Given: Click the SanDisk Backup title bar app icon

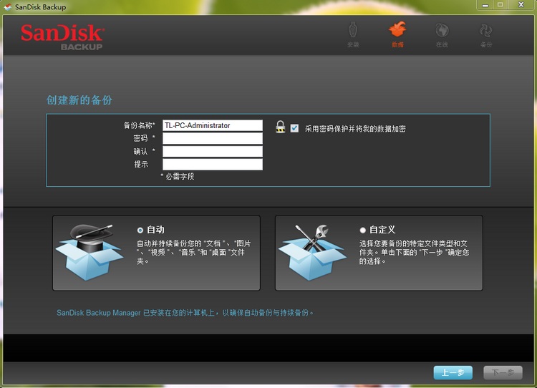Looking at the screenshot, I should click(x=8, y=6).
